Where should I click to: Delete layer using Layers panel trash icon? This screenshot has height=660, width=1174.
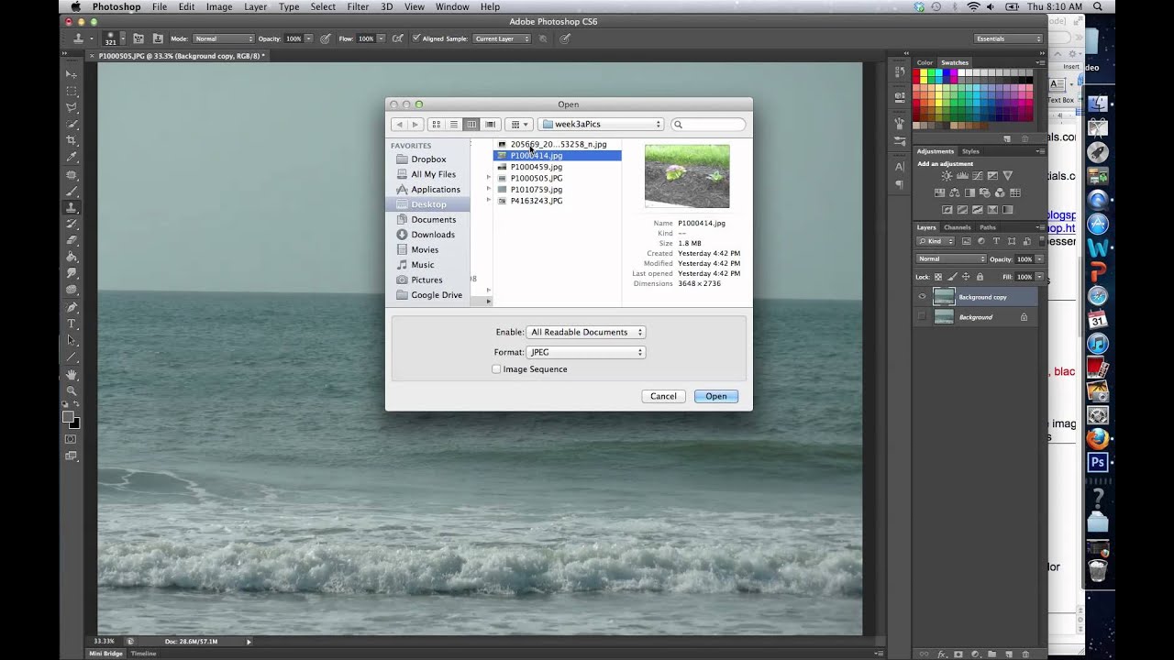point(1024,654)
